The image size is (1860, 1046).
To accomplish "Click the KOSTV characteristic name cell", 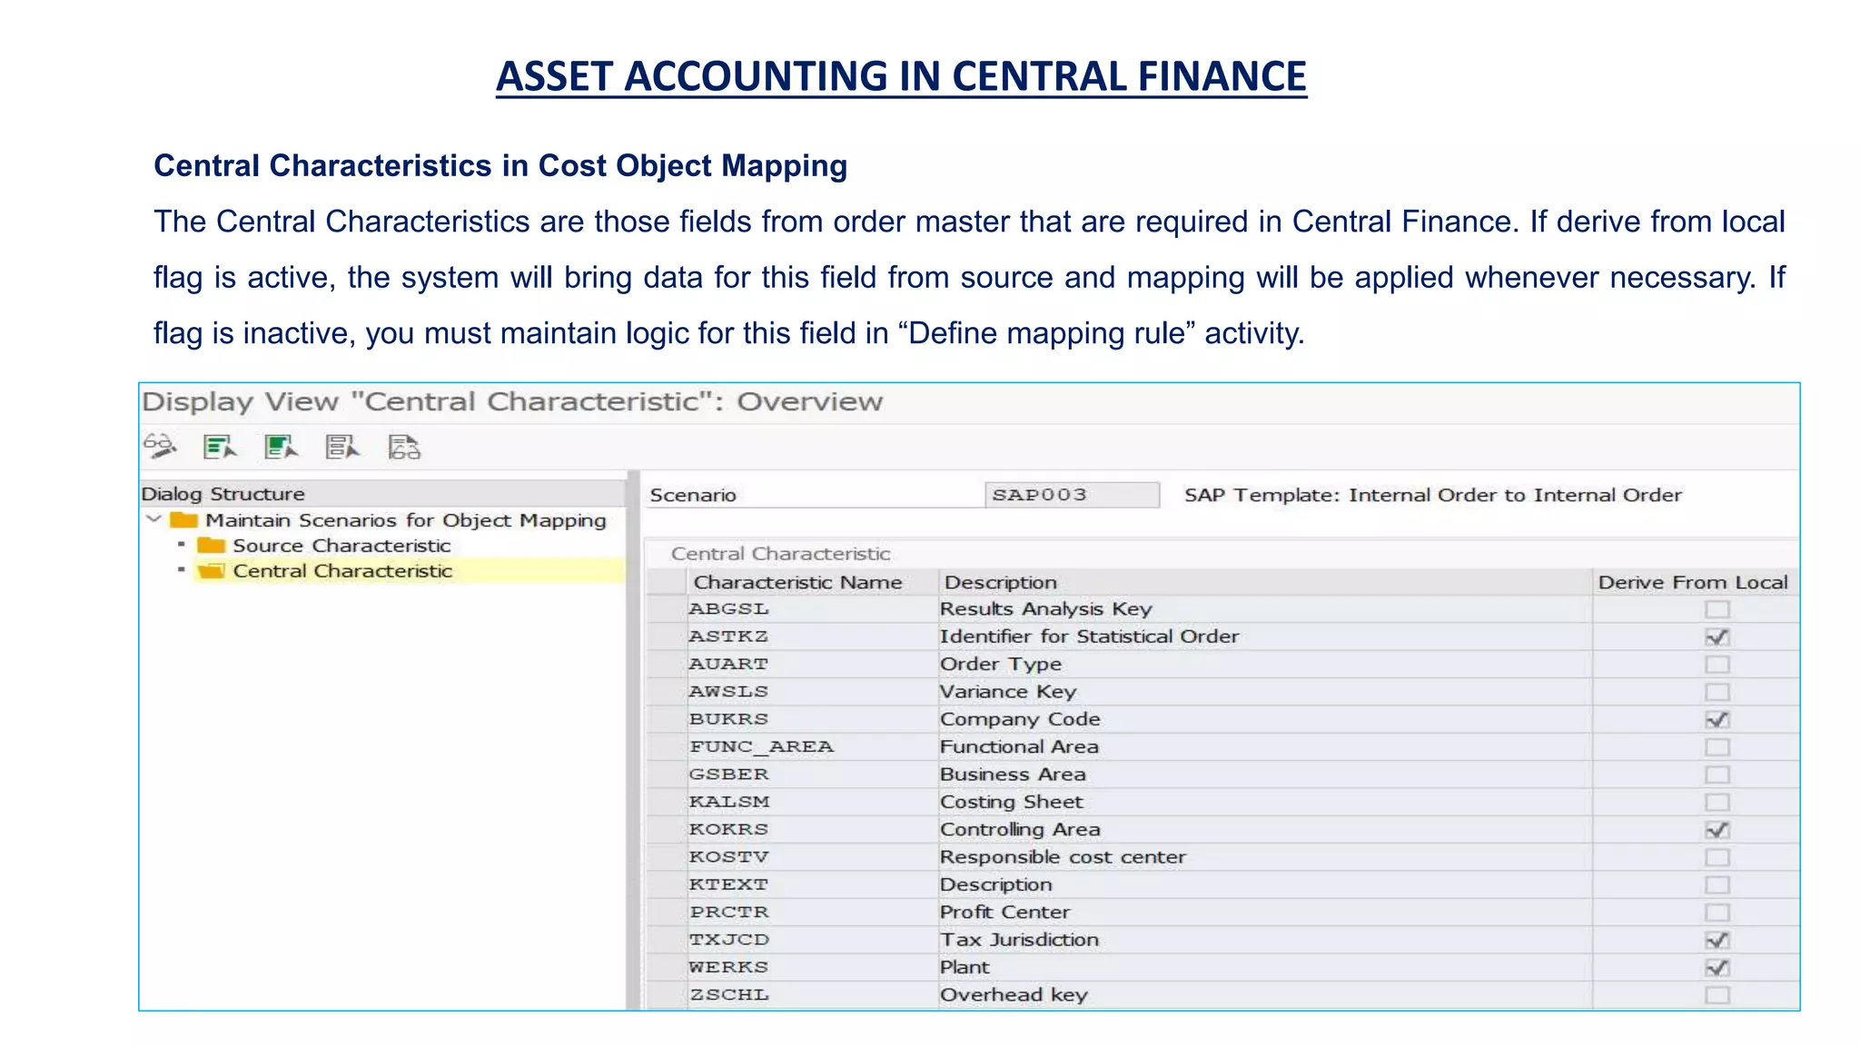I will coord(812,857).
